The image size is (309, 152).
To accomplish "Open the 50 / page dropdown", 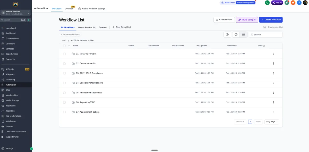I will [x=272, y=122].
